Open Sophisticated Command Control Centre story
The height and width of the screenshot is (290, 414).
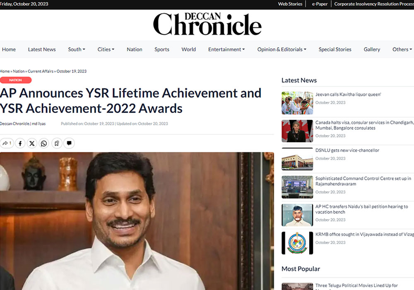pos(363,181)
